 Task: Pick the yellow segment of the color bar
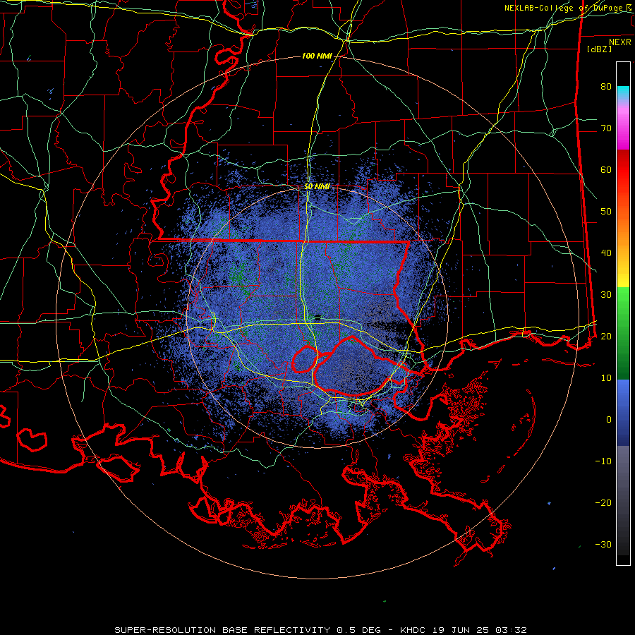pyautogui.click(x=623, y=275)
